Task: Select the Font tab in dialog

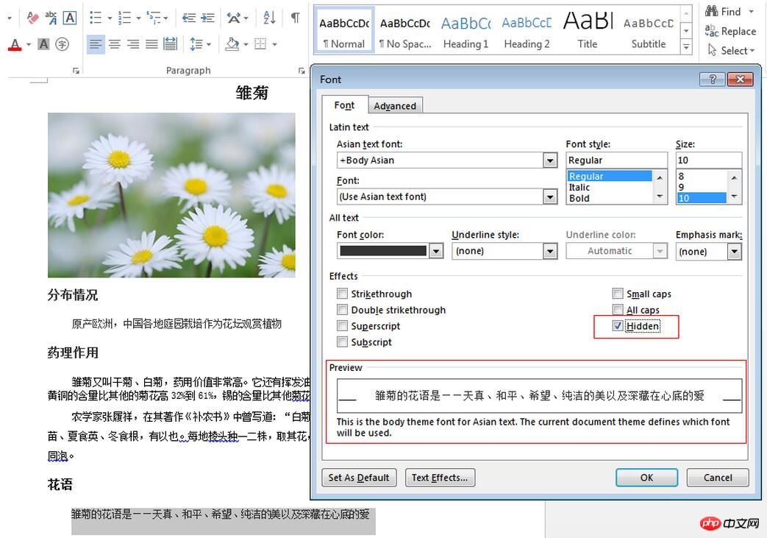Action: point(344,105)
